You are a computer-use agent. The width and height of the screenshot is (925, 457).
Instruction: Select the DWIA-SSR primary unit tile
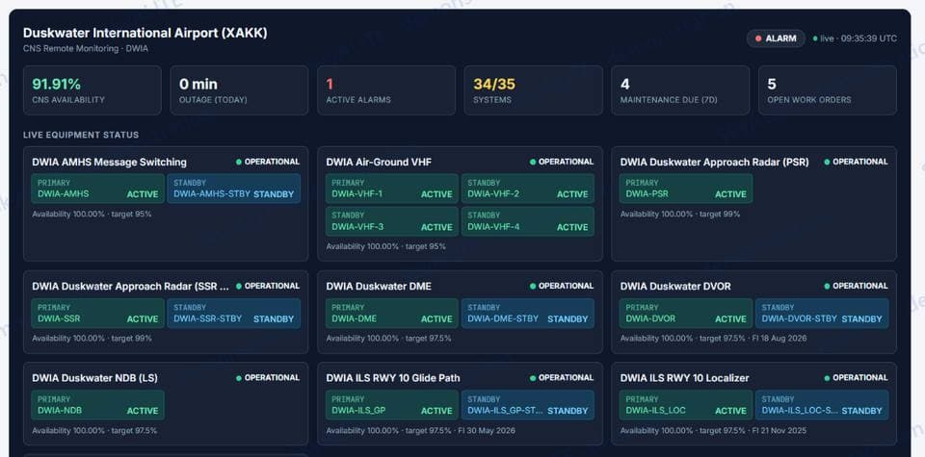98,314
